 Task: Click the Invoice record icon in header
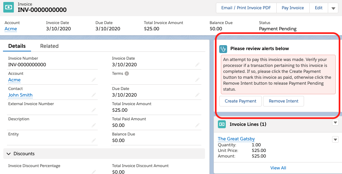point(9,8)
